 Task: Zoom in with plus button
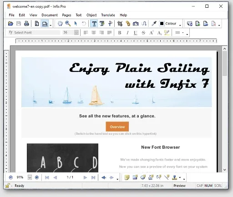click(37, 177)
